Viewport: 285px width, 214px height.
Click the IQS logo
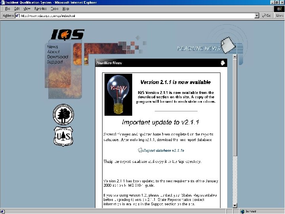68,34
